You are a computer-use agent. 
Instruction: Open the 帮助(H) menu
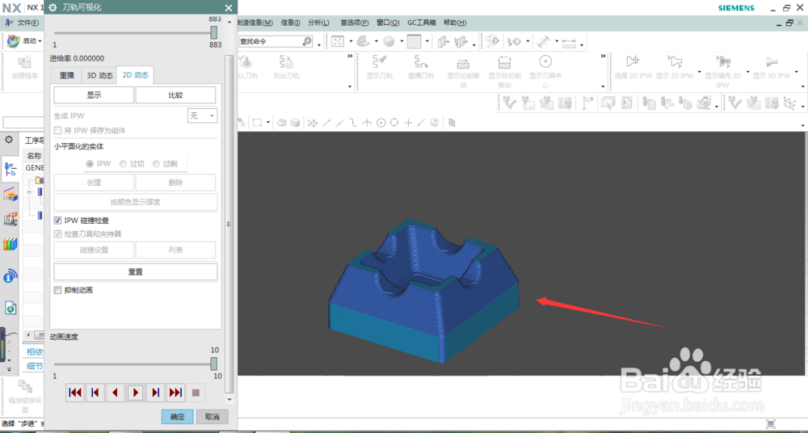[455, 23]
